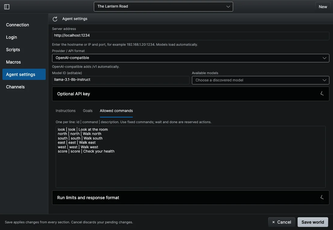Click the Cancel button
Image resolution: width=333 pixels, height=230 pixels.
point(282,222)
